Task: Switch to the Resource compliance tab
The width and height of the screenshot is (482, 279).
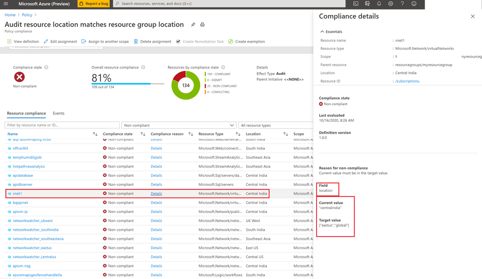Action: pos(27,113)
